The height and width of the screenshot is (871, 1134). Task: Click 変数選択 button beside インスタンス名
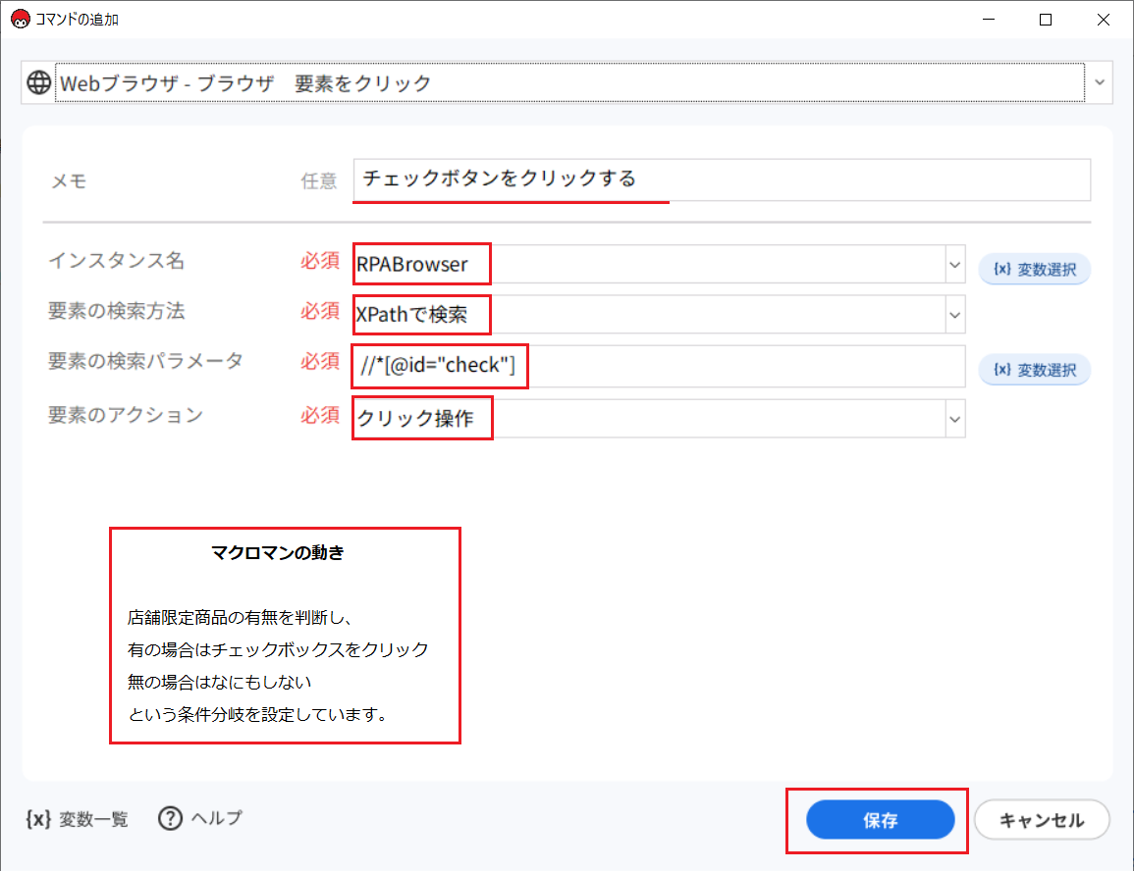1034,268
